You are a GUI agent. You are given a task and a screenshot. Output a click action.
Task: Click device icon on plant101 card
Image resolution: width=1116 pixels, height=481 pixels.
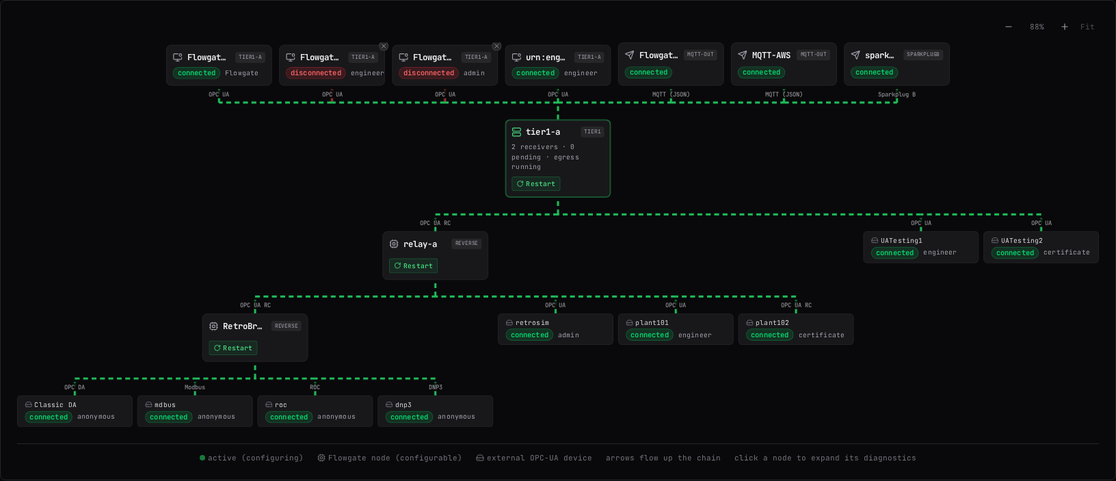tap(630, 323)
